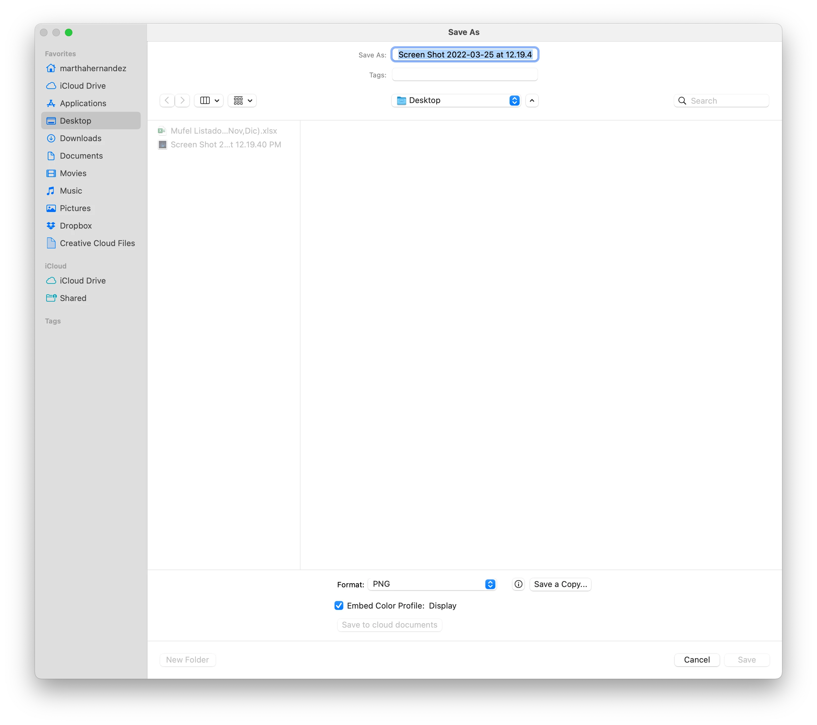The width and height of the screenshot is (817, 725).
Task: Click the info icon beside Format
Action: 518,584
